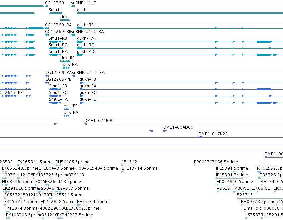Click the dnk-RA transcript label

[x=70, y=65]
